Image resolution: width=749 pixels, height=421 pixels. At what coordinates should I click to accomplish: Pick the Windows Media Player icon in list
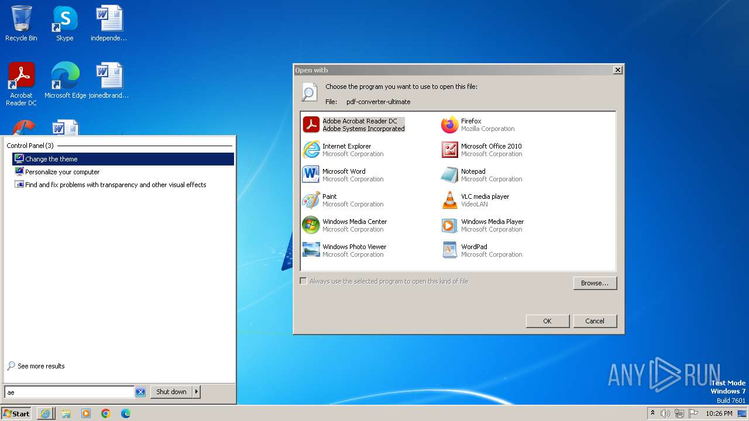[x=449, y=225]
